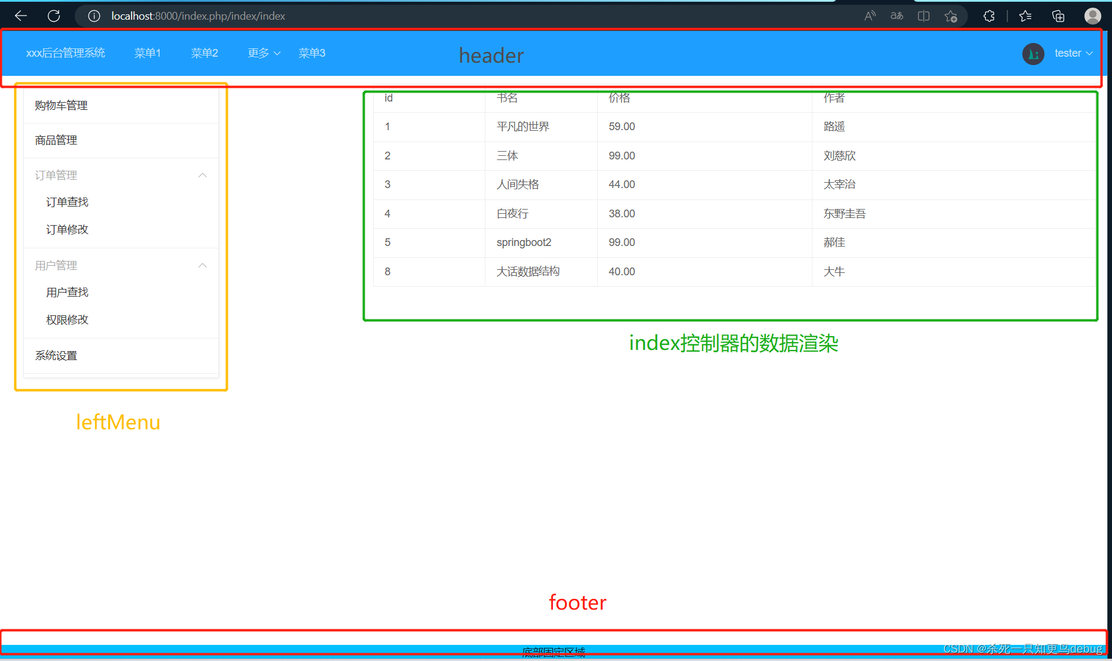Open the translate page icon

pyautogui.click(x=897, y=16)
